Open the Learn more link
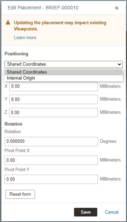Image resolution: width=127 pixels, height=222 pixels. pos(25,38)
